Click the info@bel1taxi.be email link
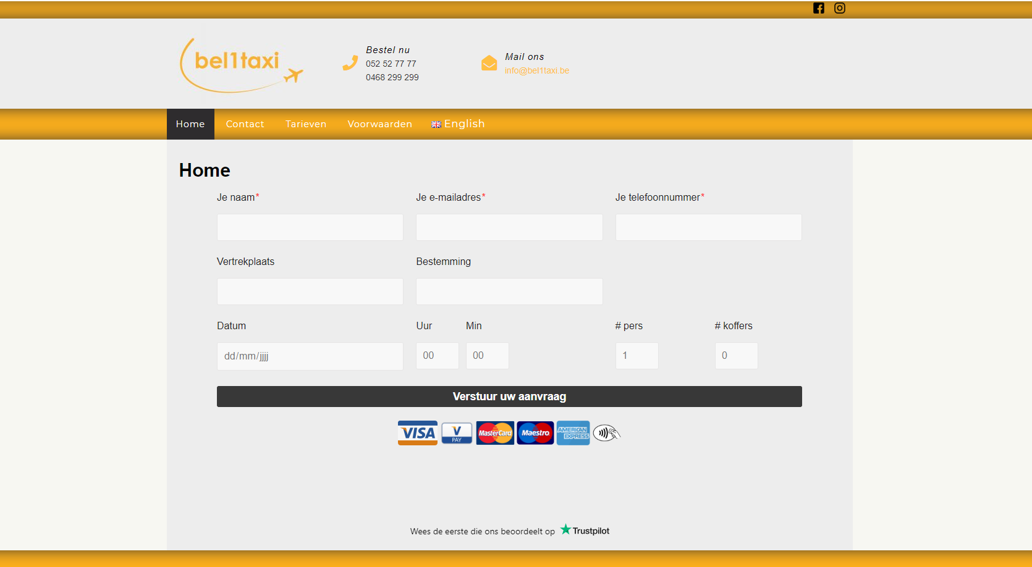 tap(537, 70)
